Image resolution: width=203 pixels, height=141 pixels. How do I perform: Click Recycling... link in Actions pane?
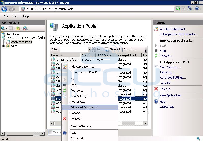[x=167, y=72]
